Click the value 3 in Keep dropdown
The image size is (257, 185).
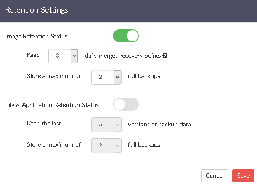[58, 56]
